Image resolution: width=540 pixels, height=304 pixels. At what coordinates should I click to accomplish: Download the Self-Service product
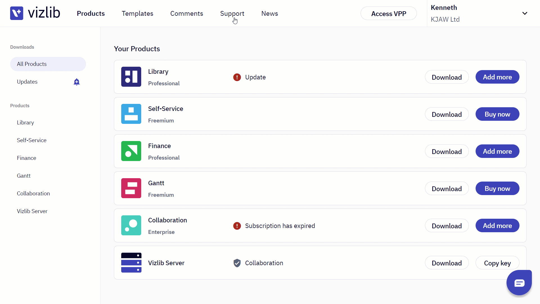tap(447, 114)
